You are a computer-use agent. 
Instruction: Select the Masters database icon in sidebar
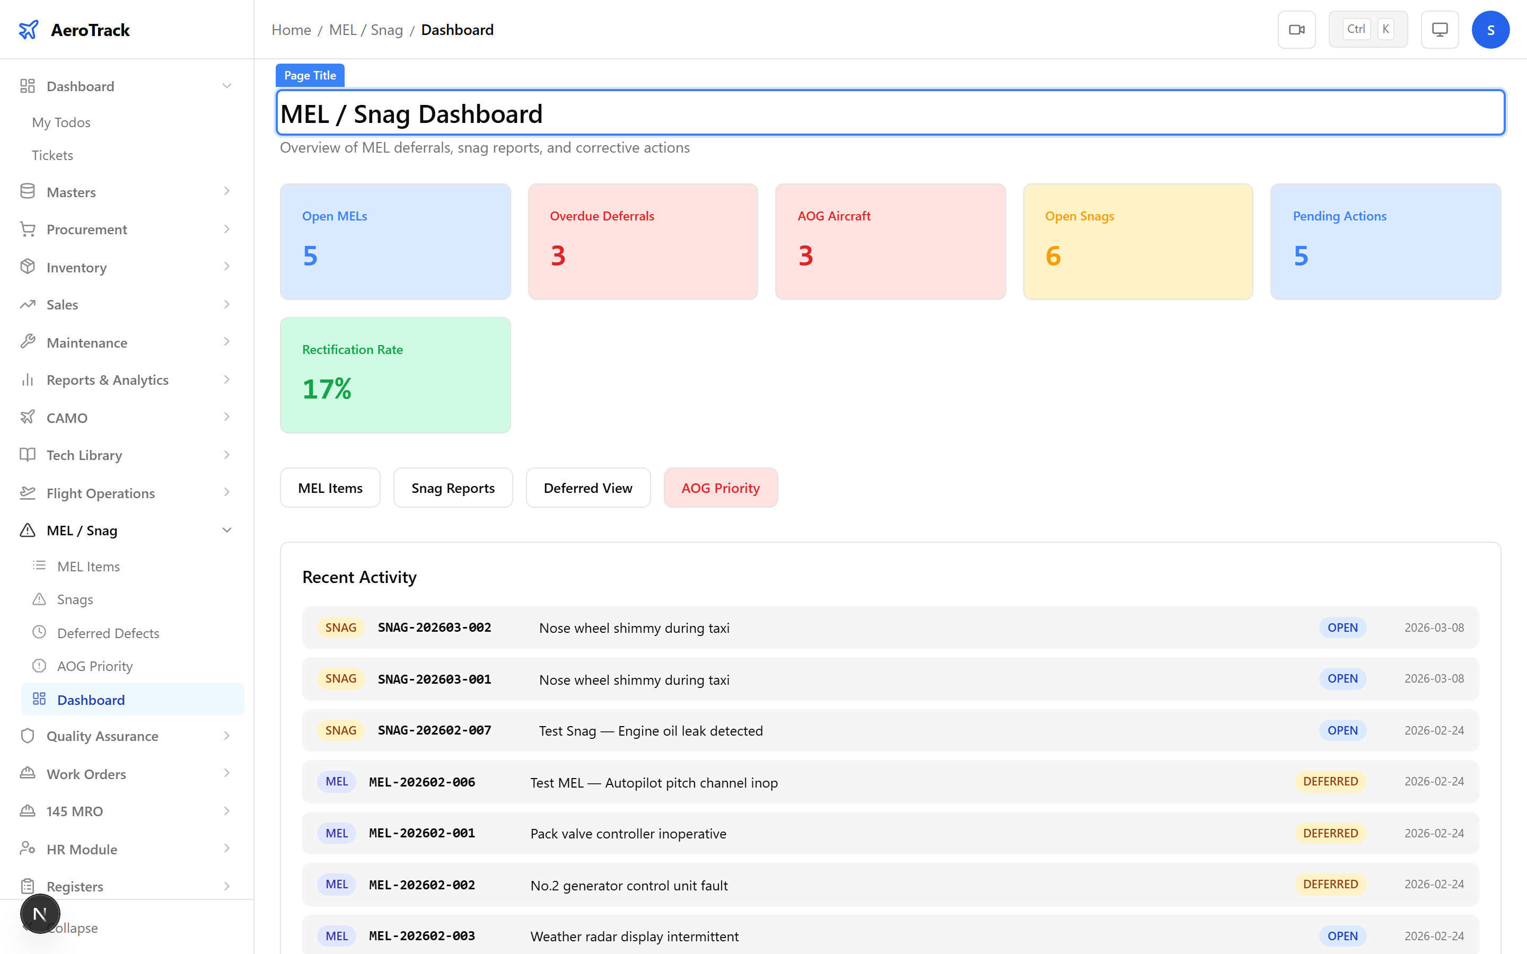[28, 191]
